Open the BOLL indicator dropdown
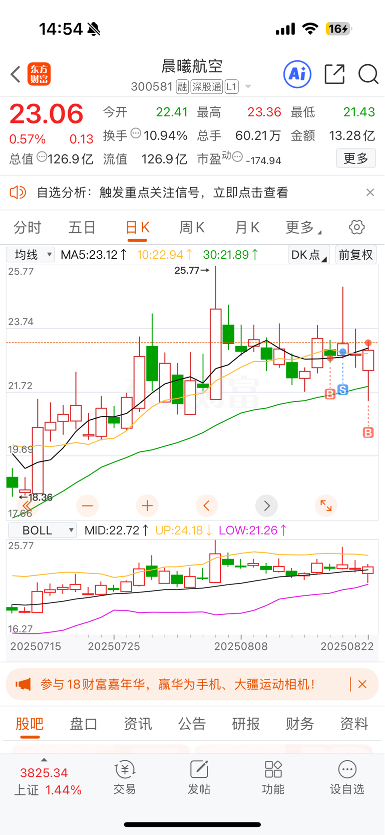Image resolution: width=385 pixels, height=835 pixels. (x=42, y=530)
